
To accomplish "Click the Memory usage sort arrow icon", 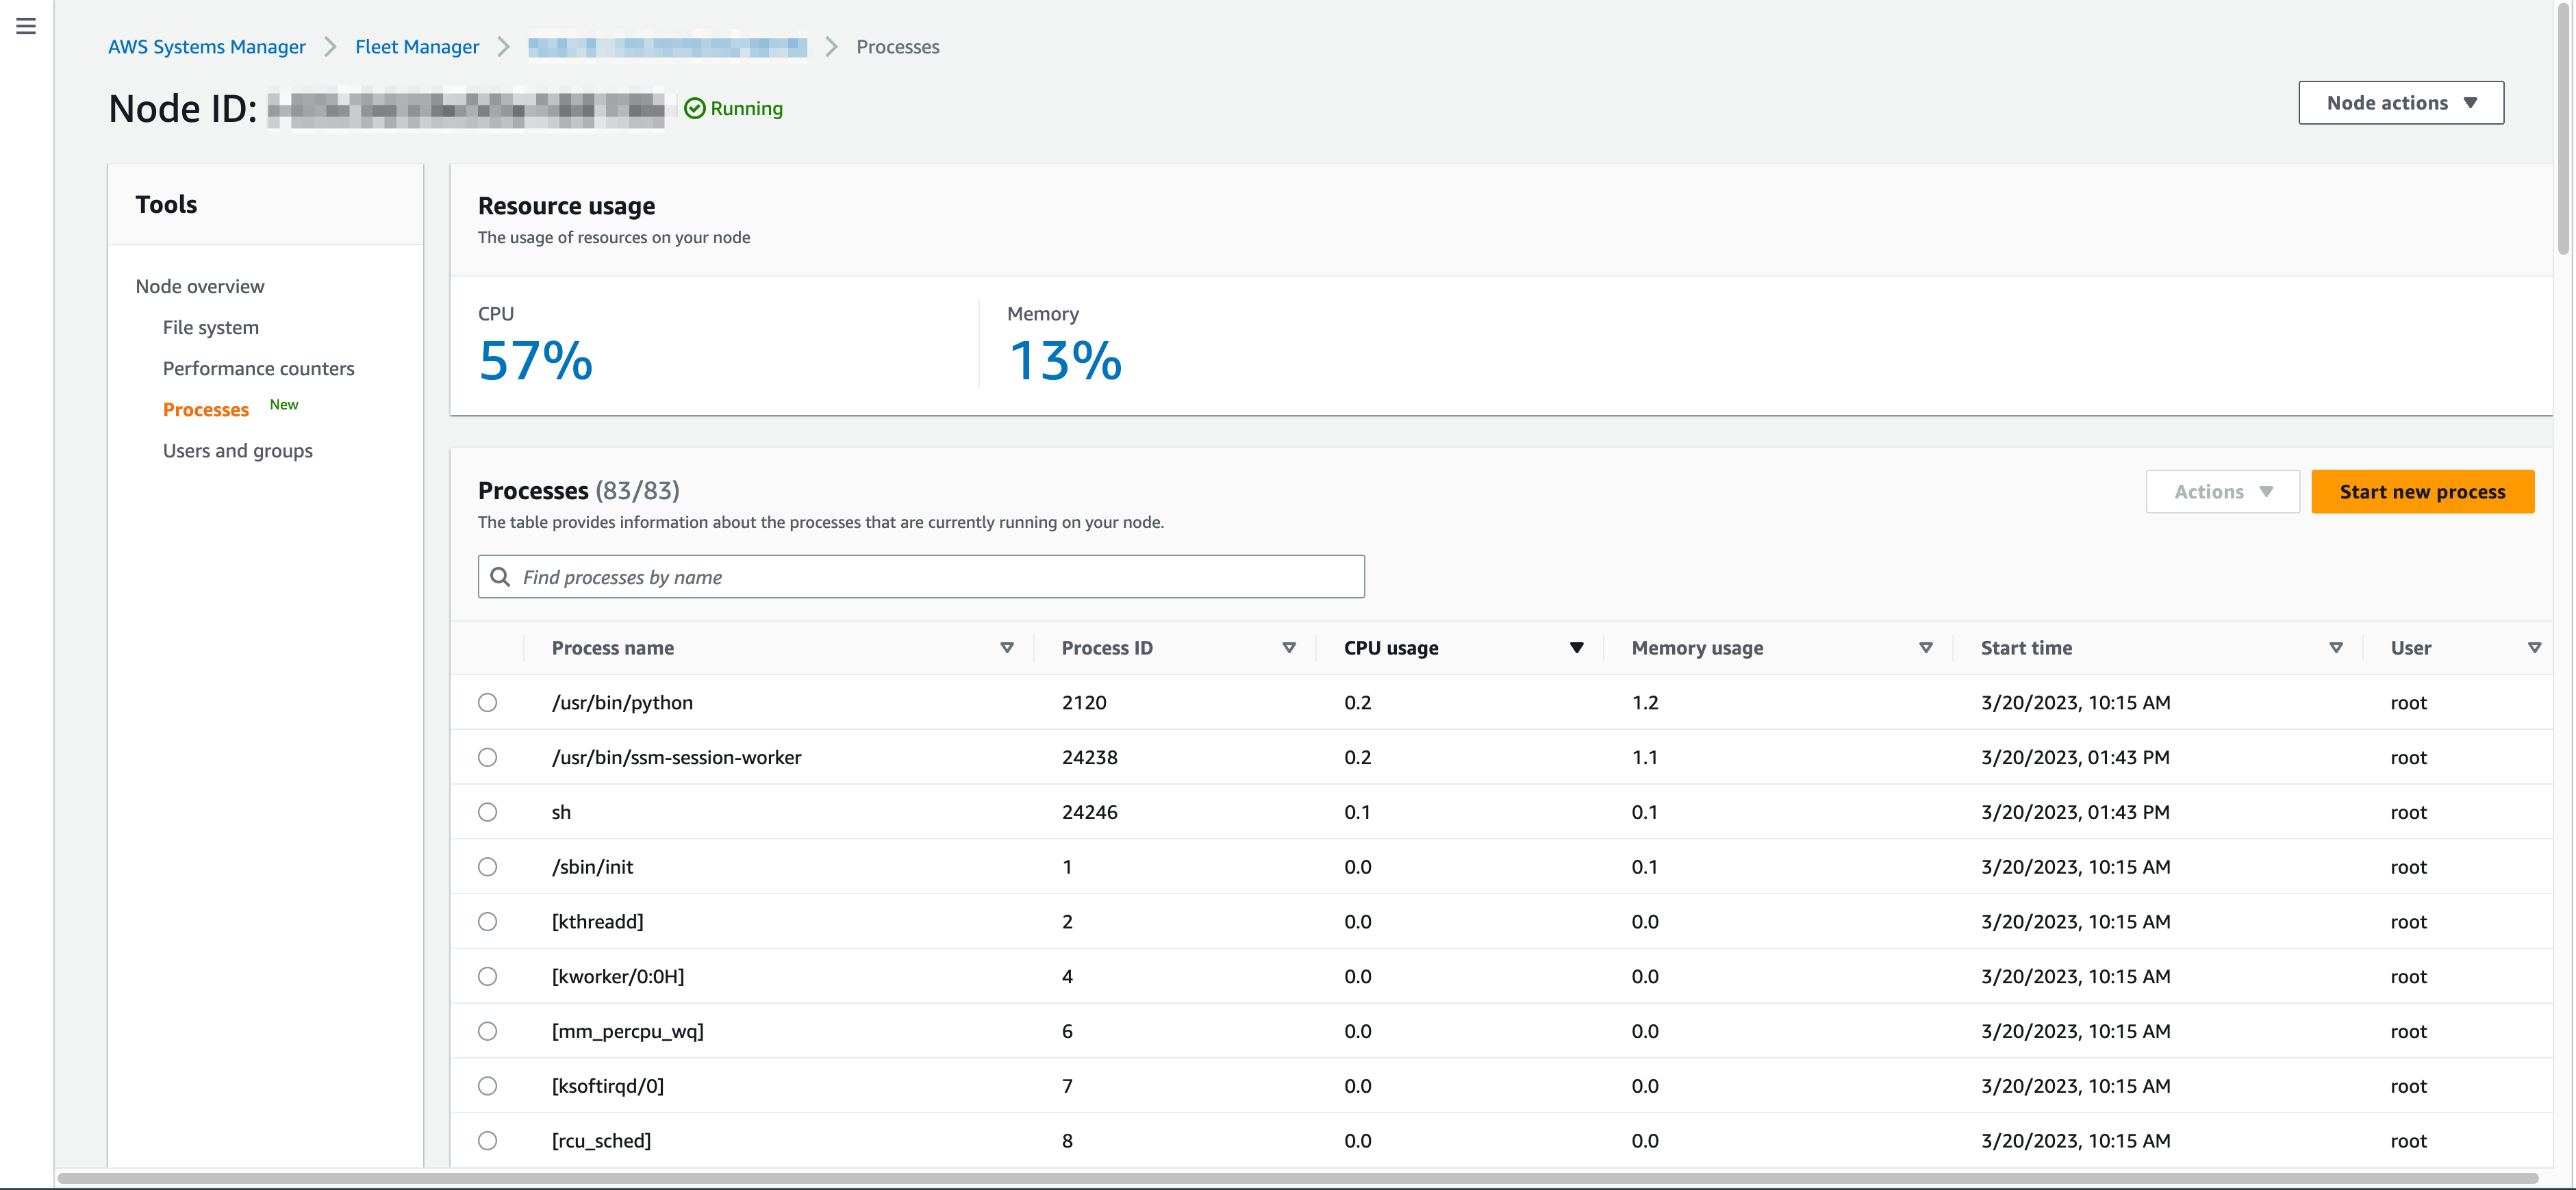I will click(1926, 648).
